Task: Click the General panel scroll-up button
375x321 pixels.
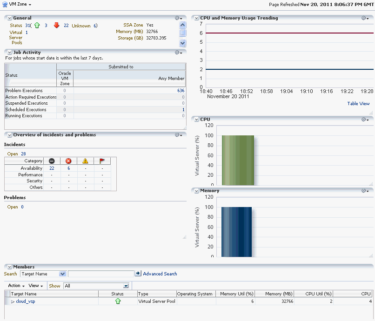Action: click(x=183, y=25)
